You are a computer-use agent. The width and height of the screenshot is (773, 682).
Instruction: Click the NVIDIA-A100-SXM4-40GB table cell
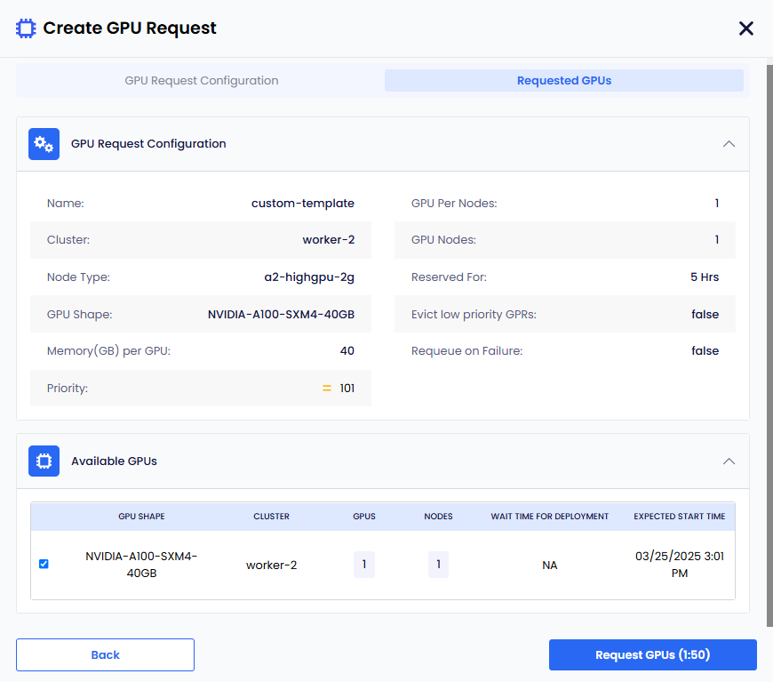(x=141, y=565)
